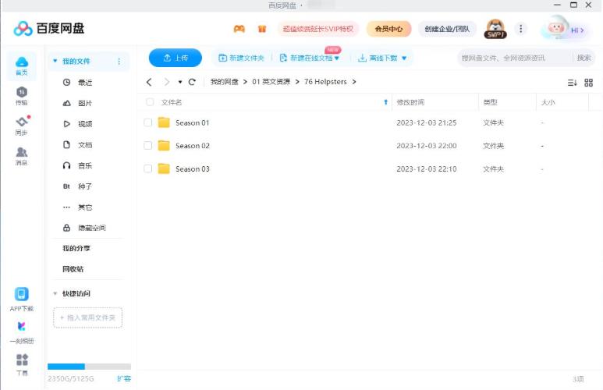The width and height of the screenshot is (603, 390).
Task: Click the blue 上传 upload button
Action: (176, 58)
